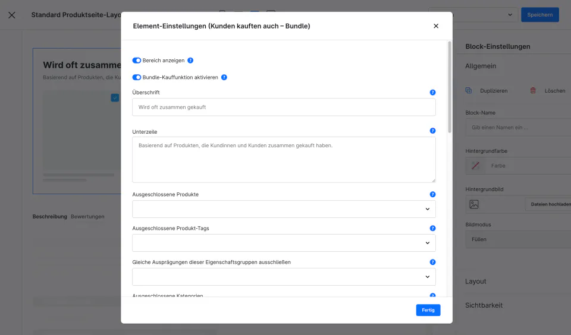Open the Hintergrundfarbe color swatch

[x=475, y=166]
